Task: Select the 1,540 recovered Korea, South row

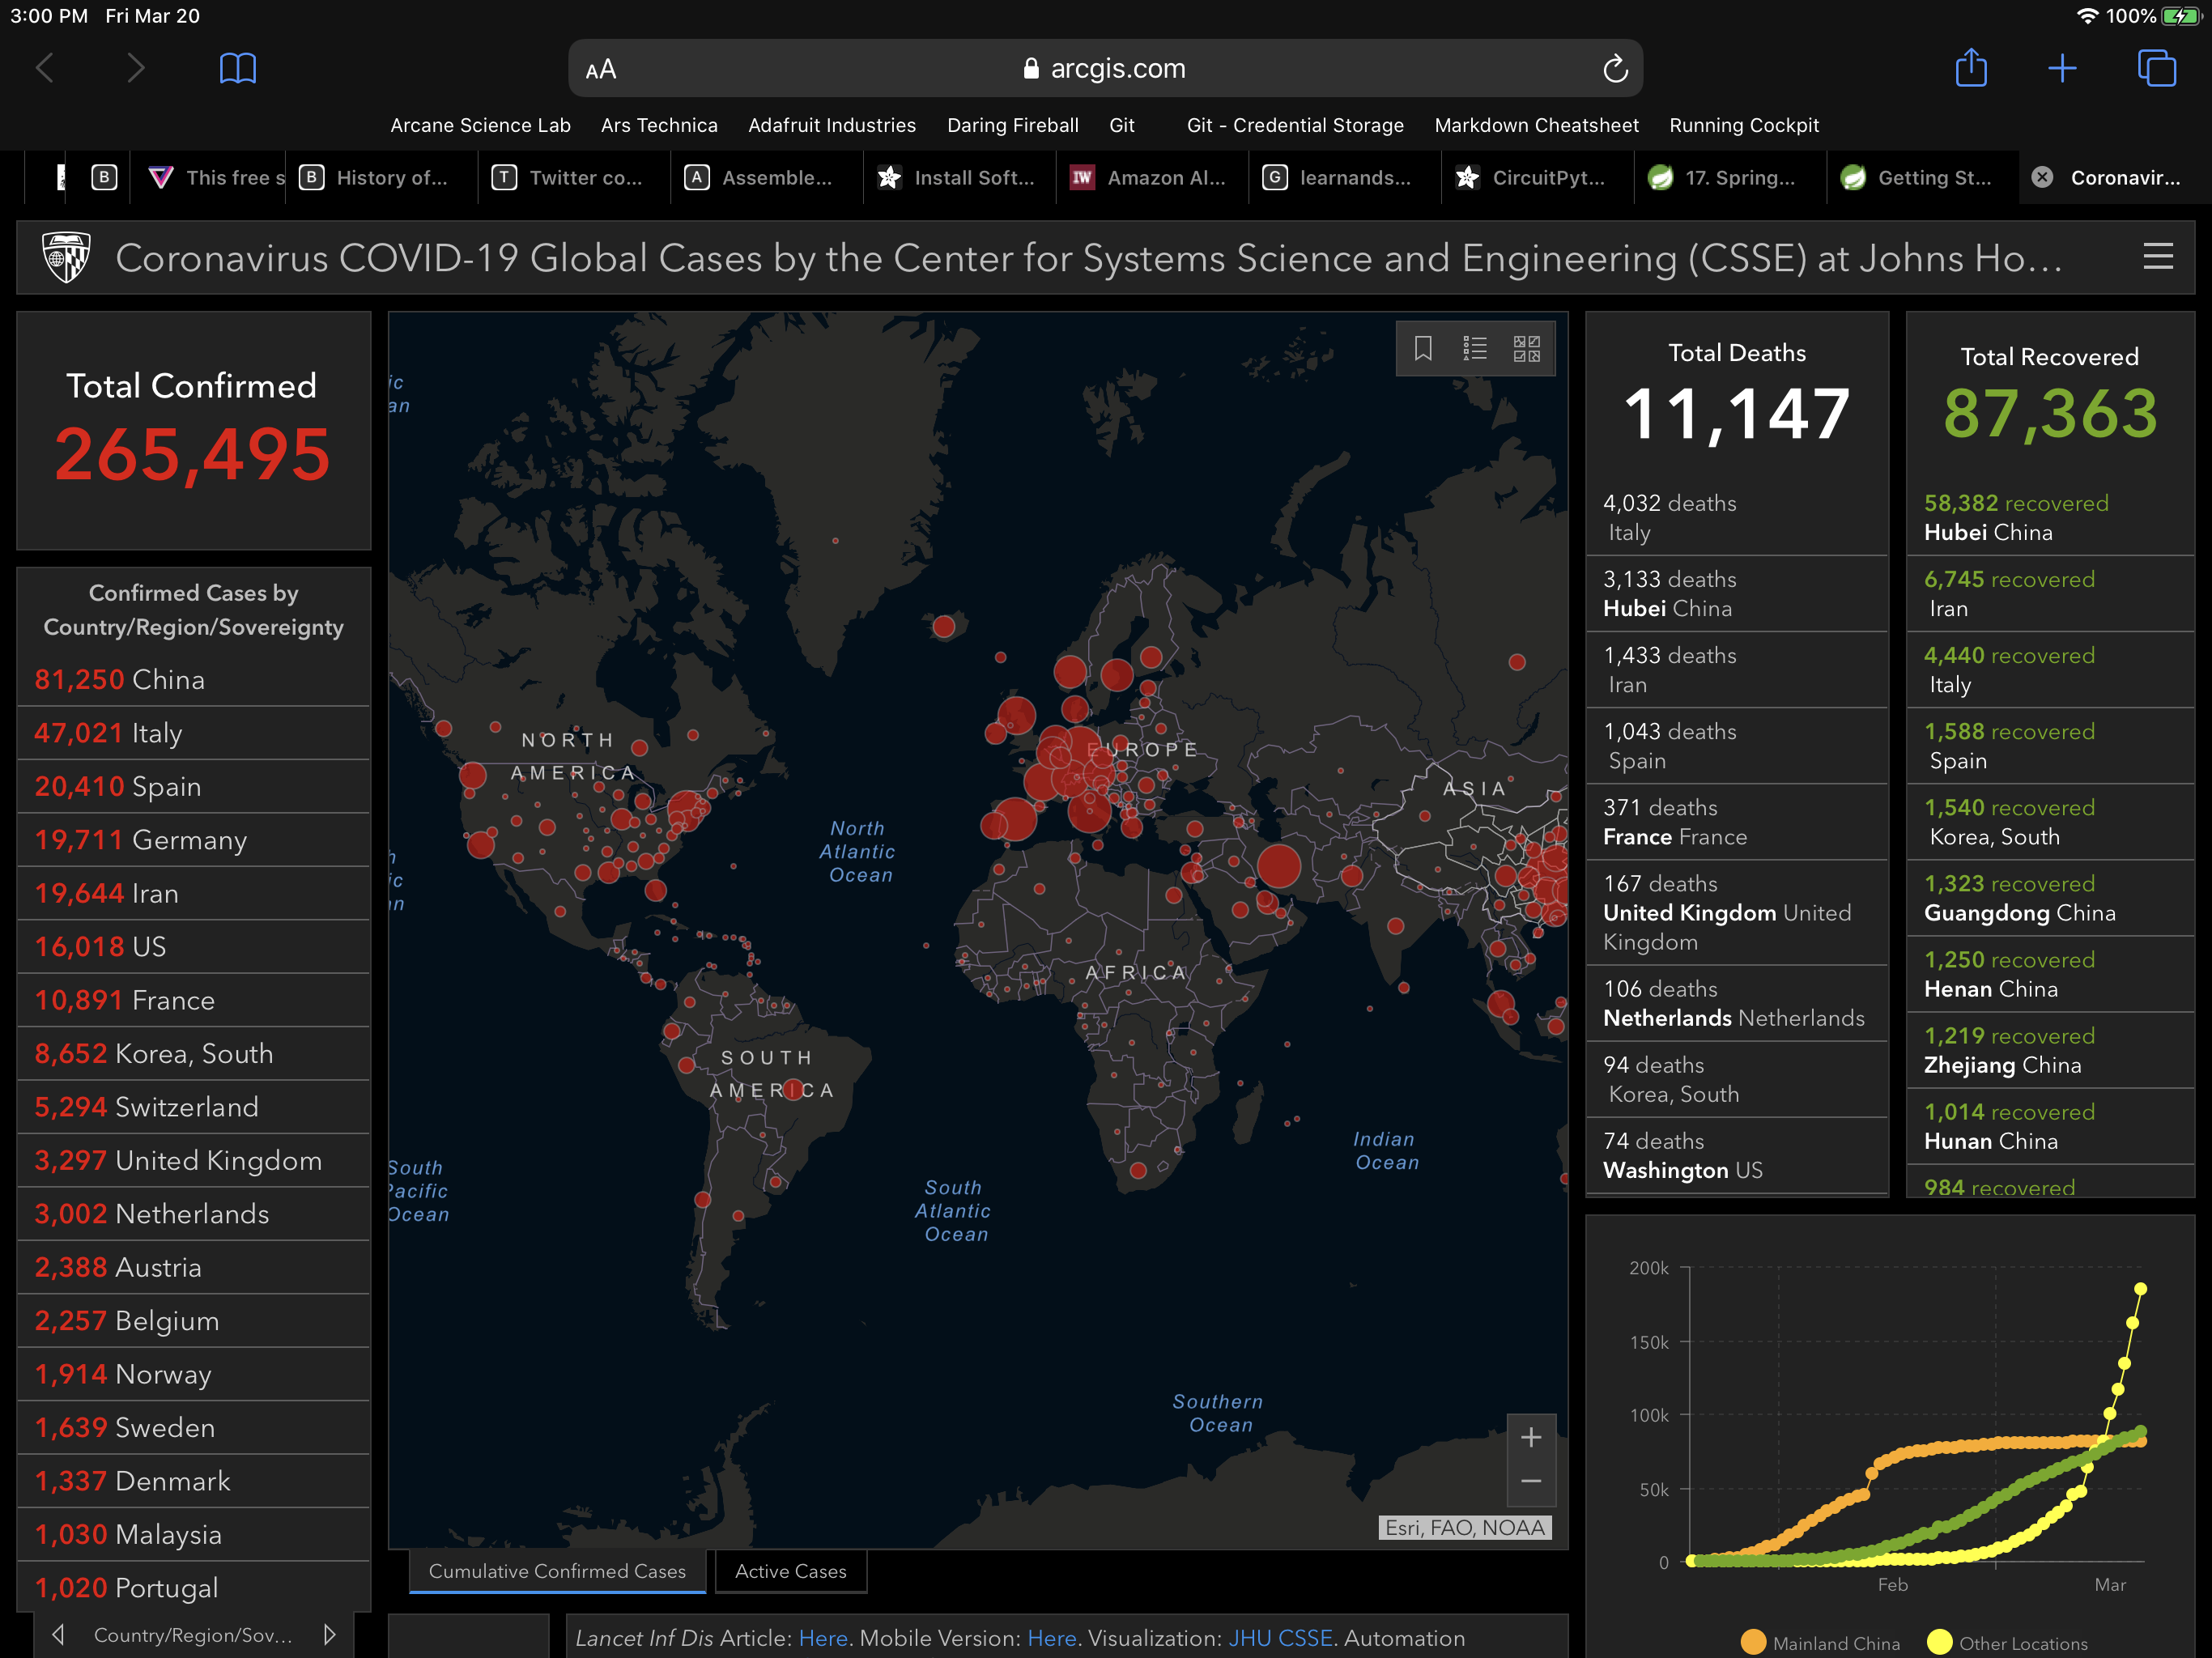Action: 2050,822
